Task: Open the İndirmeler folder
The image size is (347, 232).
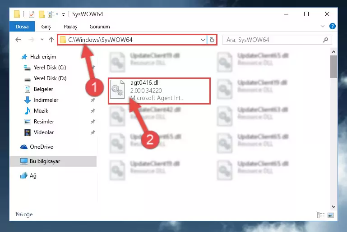Action: [46, 100]
